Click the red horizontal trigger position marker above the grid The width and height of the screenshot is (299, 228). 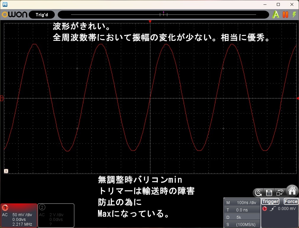click(x=150, y=22)
